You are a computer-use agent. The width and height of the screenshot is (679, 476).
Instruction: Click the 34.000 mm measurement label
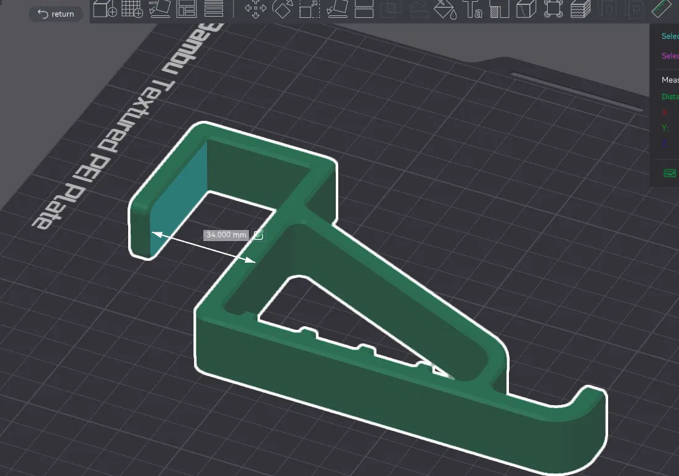coord(226,235)
